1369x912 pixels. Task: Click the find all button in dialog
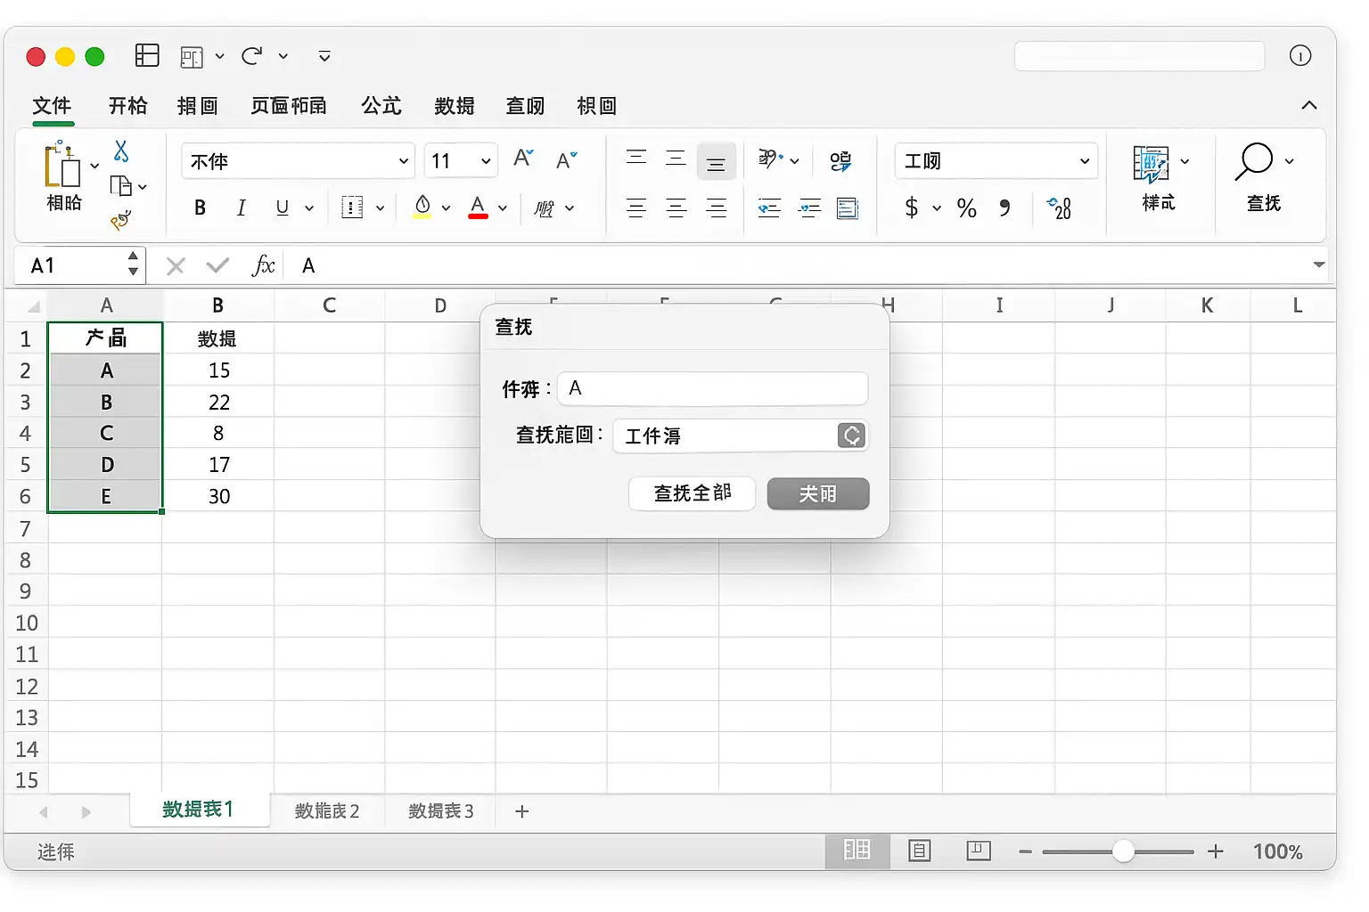[693, 493]
